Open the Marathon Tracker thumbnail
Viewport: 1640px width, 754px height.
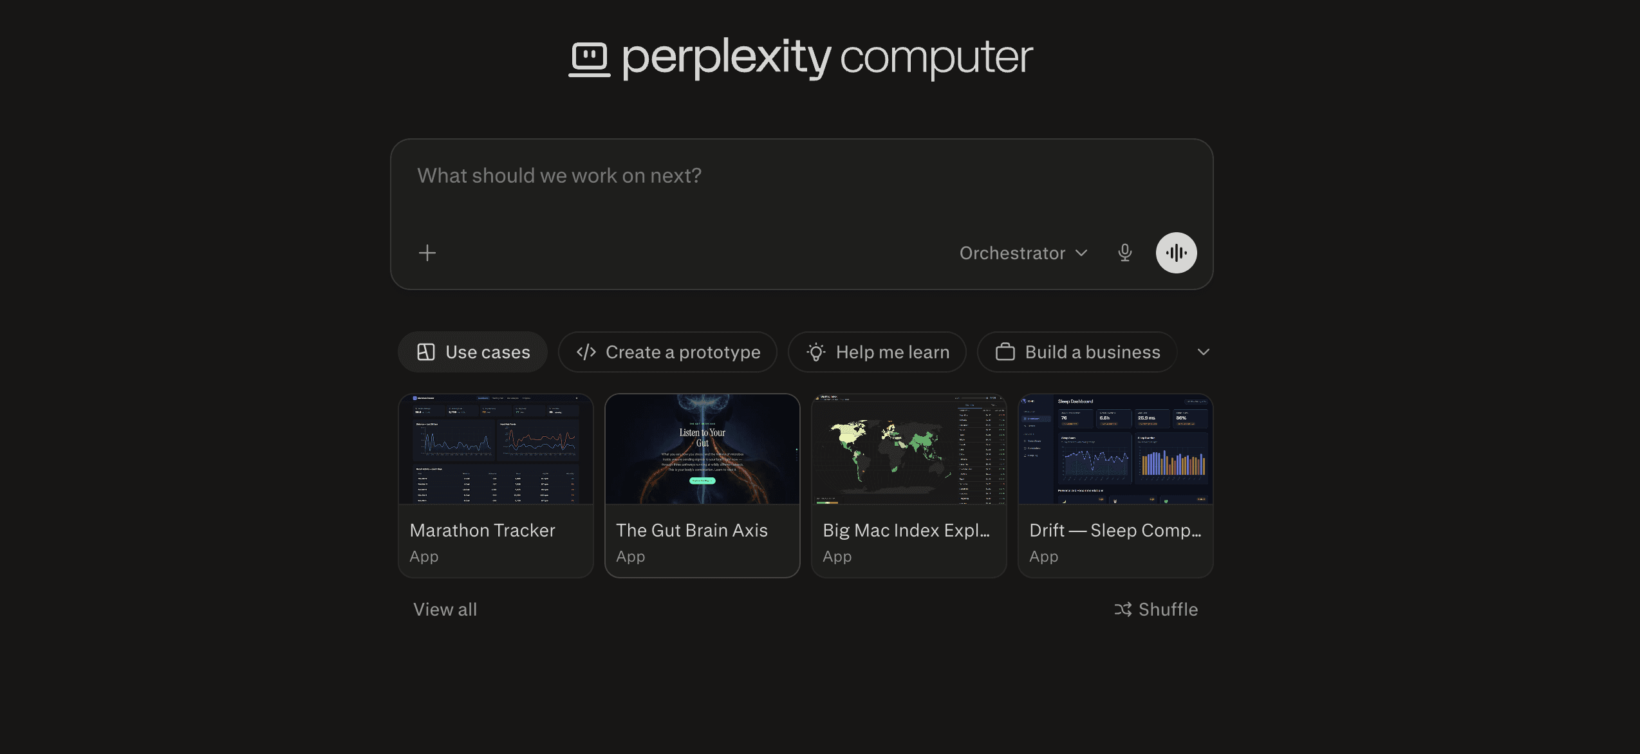pyautogui.click(x=496, y=449)
